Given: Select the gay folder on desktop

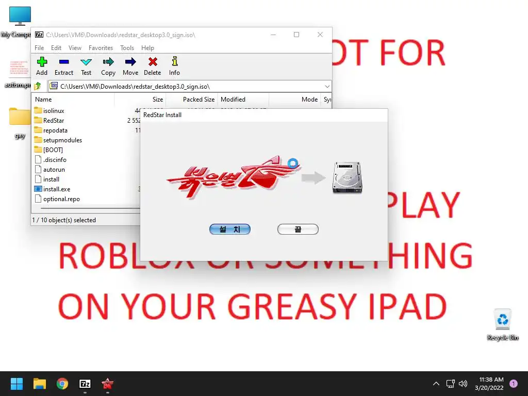Looking at the screenshot, I should tap(20, 123).
